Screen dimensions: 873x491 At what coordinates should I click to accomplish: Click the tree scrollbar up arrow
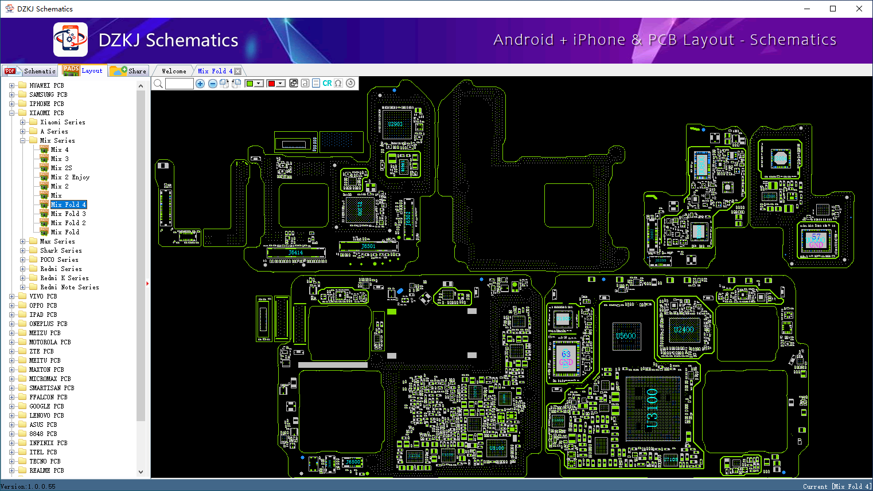pyautogui.click(x=141, y=86)
